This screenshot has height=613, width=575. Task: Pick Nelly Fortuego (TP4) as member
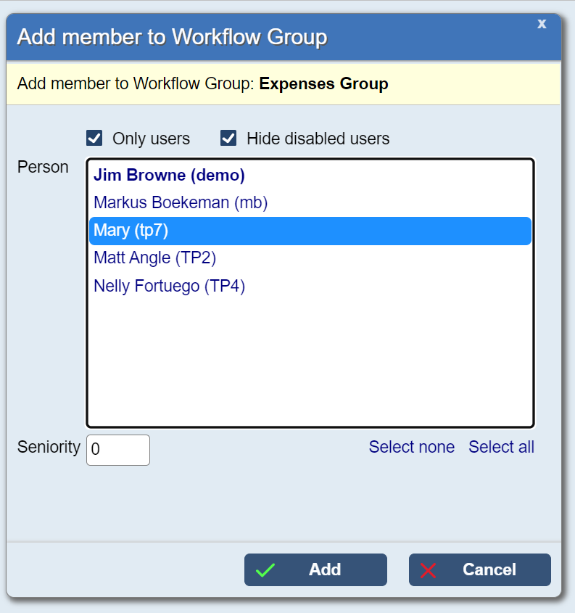pyautogui.click(x=169, y=287)
